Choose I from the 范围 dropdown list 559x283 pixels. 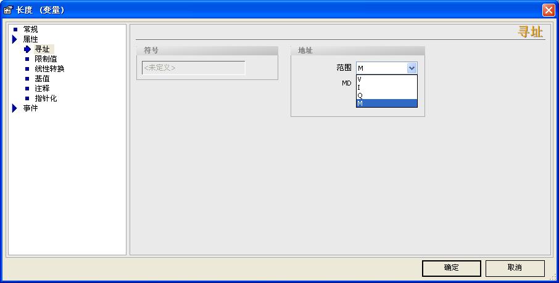pyautogui.click(x=386, y=87)
